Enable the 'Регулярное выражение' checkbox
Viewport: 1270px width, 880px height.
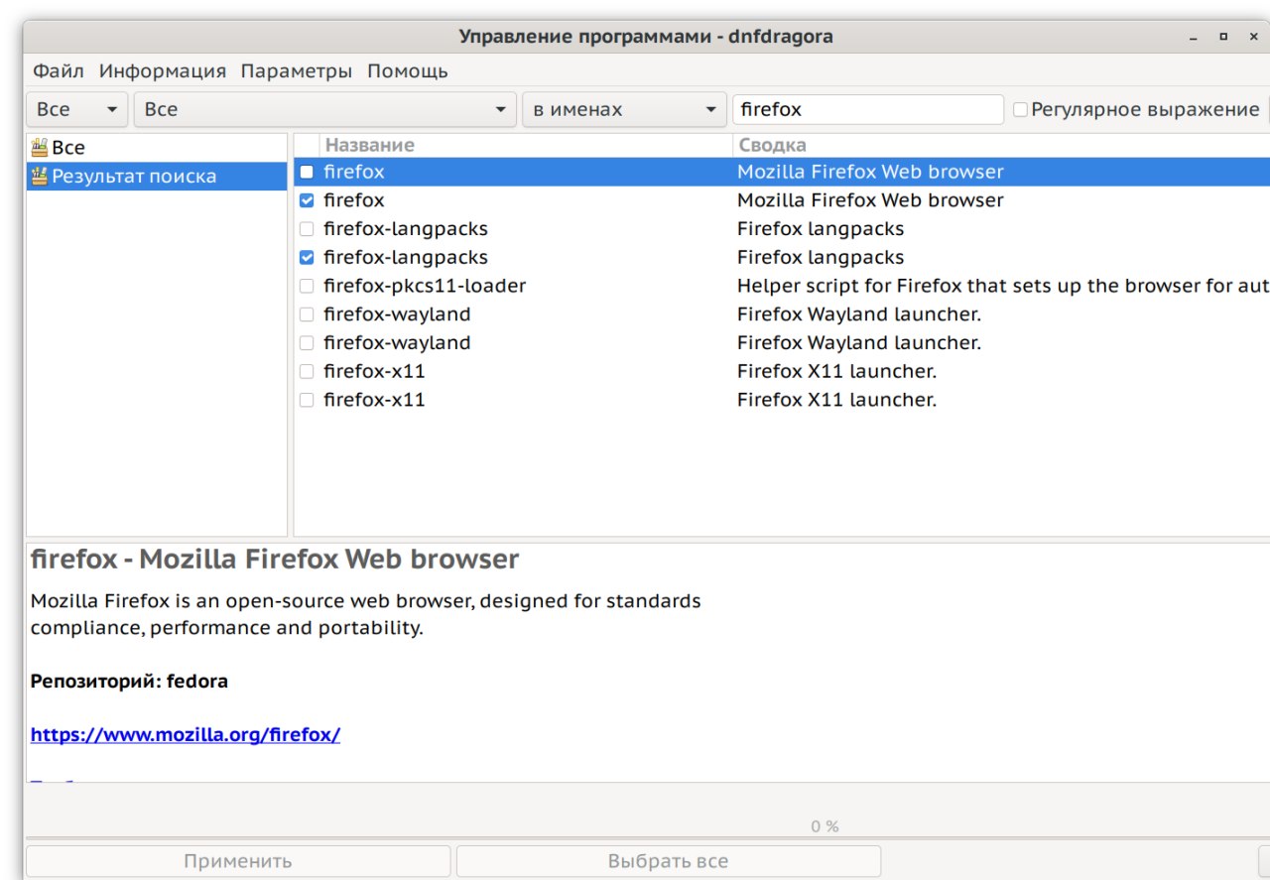pyautogui.click(x=1020, y=109)
